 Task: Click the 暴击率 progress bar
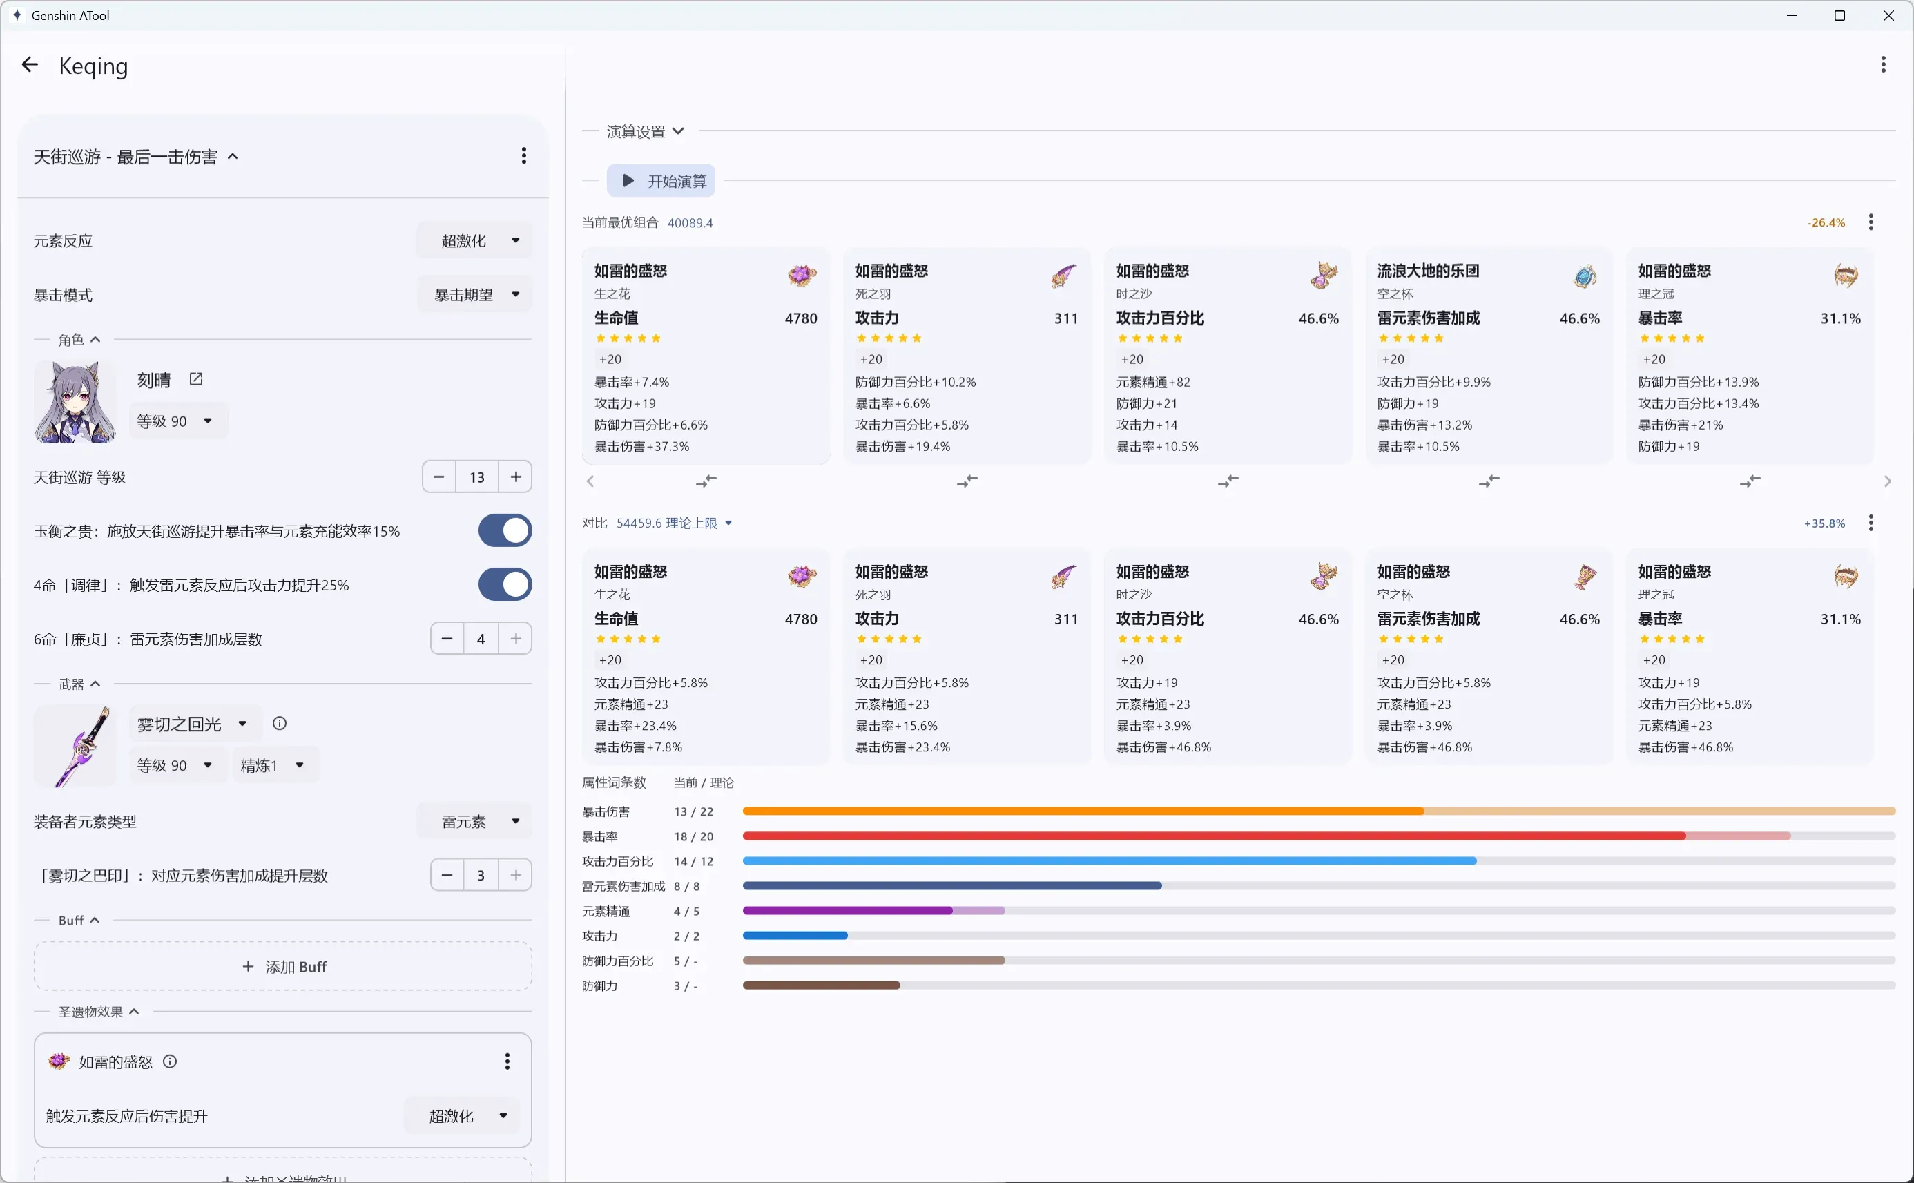coord(1319,836)
